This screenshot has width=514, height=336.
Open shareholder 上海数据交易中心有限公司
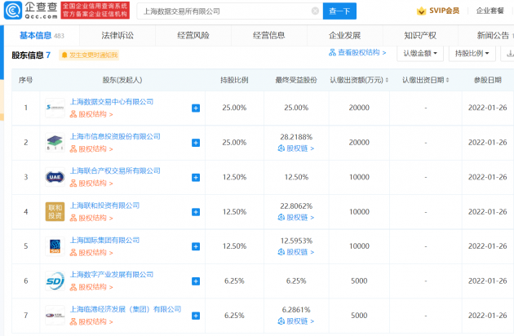pos(112,102)
